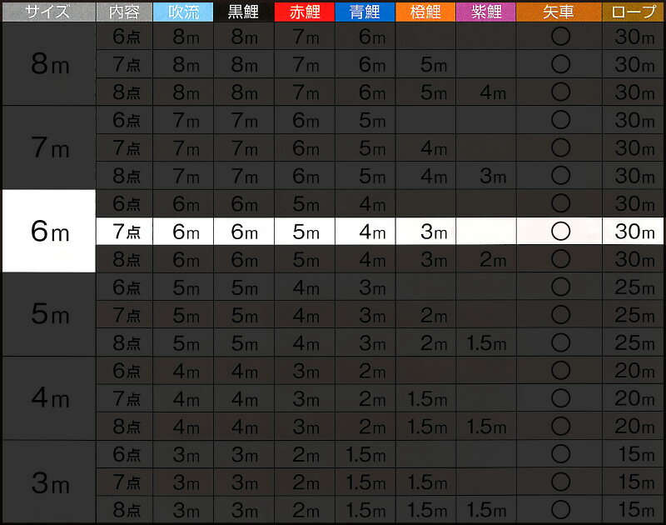Select the 7m size group cell
The width and height of the screenshot is (666, 525).
coord(47,147)
